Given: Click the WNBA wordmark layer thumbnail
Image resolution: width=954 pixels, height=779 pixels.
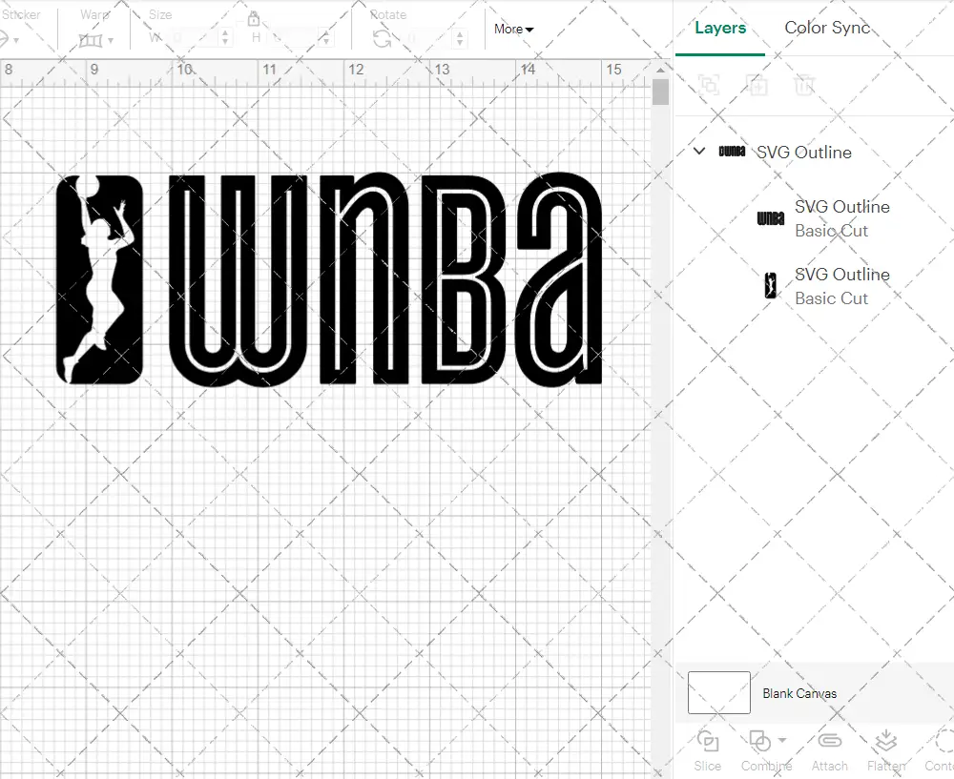Looking at the screenshot, I should click(x=770, y=218).
